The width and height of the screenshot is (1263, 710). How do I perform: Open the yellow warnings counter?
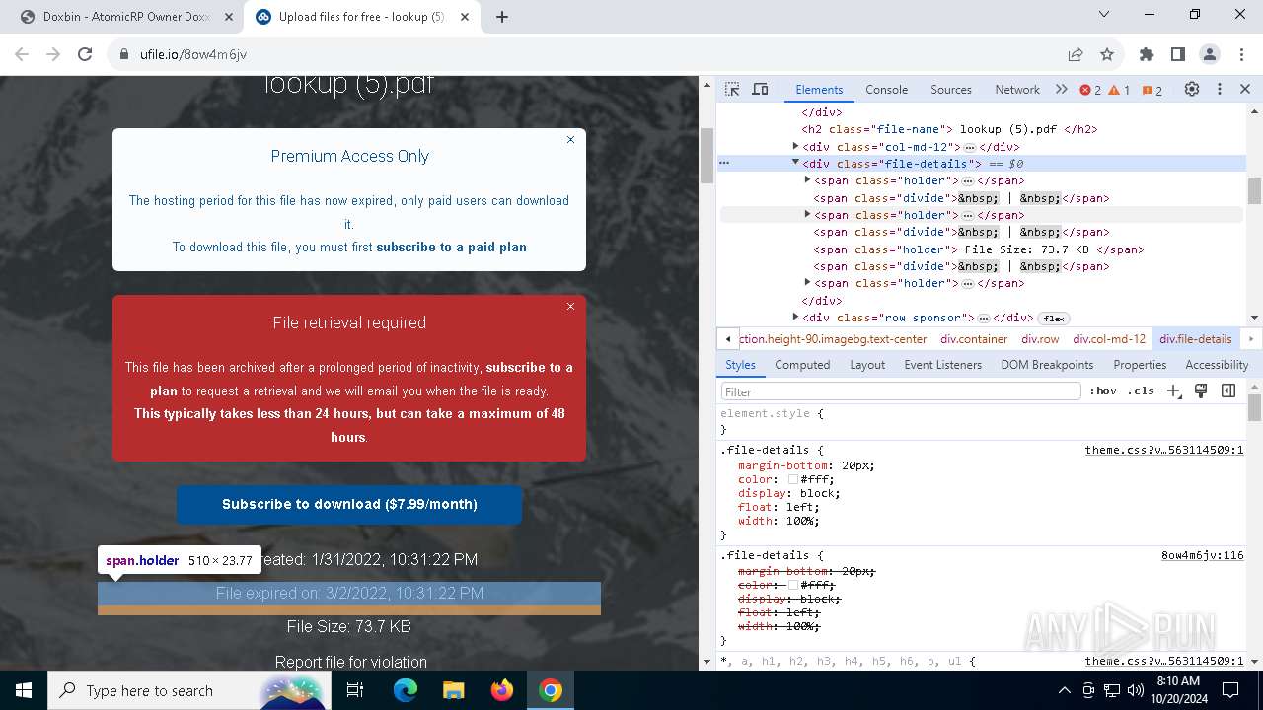[x=1119, y=90]
